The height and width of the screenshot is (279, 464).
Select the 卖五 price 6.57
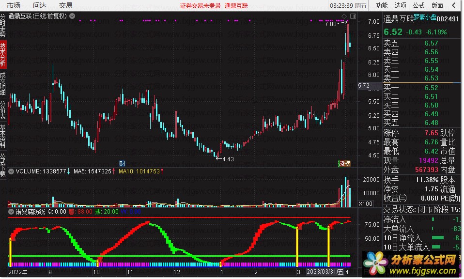point(432,43)
